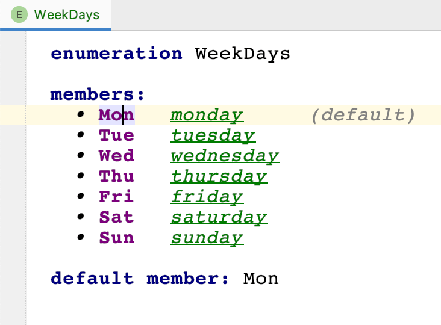Image resolution: width=441 pixels, height=325 pixels.
Task: Click the Thu member name
Action: [116, 176]
